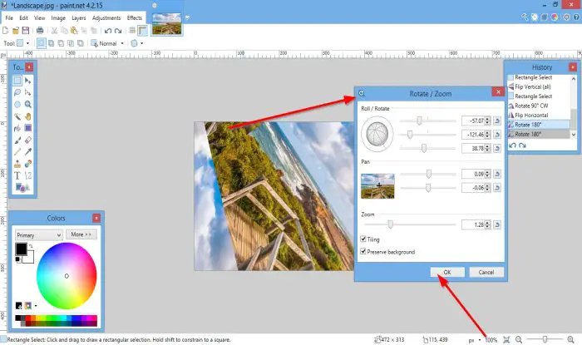Open the Image menu

(58, 17)
